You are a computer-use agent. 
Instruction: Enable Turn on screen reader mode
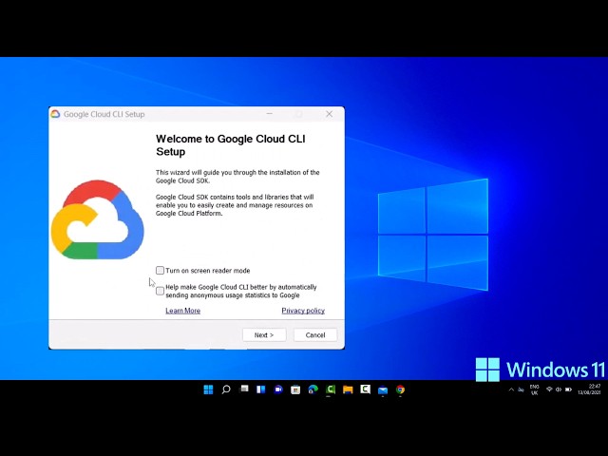pos(160,270)
